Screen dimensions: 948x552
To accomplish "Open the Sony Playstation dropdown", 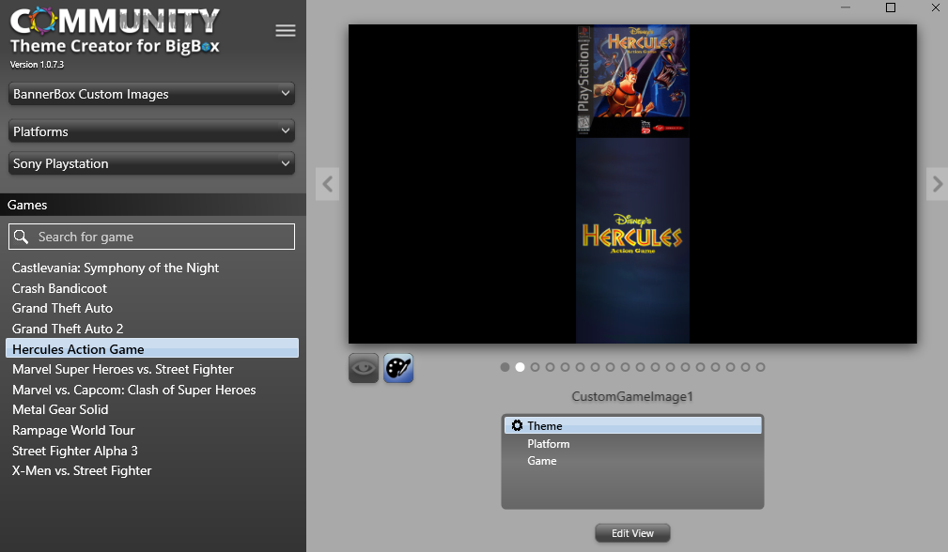I will pos(152,163).
